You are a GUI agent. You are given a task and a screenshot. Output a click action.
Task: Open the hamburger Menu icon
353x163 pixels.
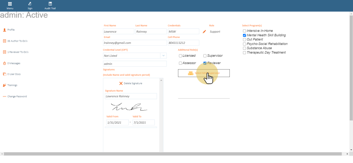10,4
